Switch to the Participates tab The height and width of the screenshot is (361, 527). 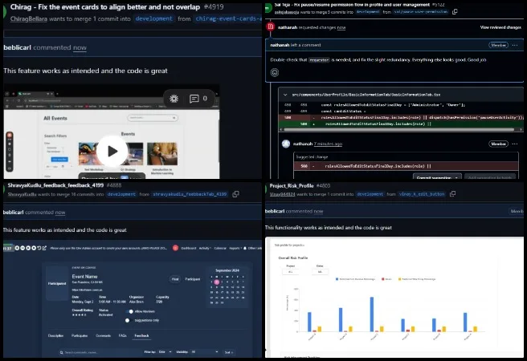[x=80, y=336]
